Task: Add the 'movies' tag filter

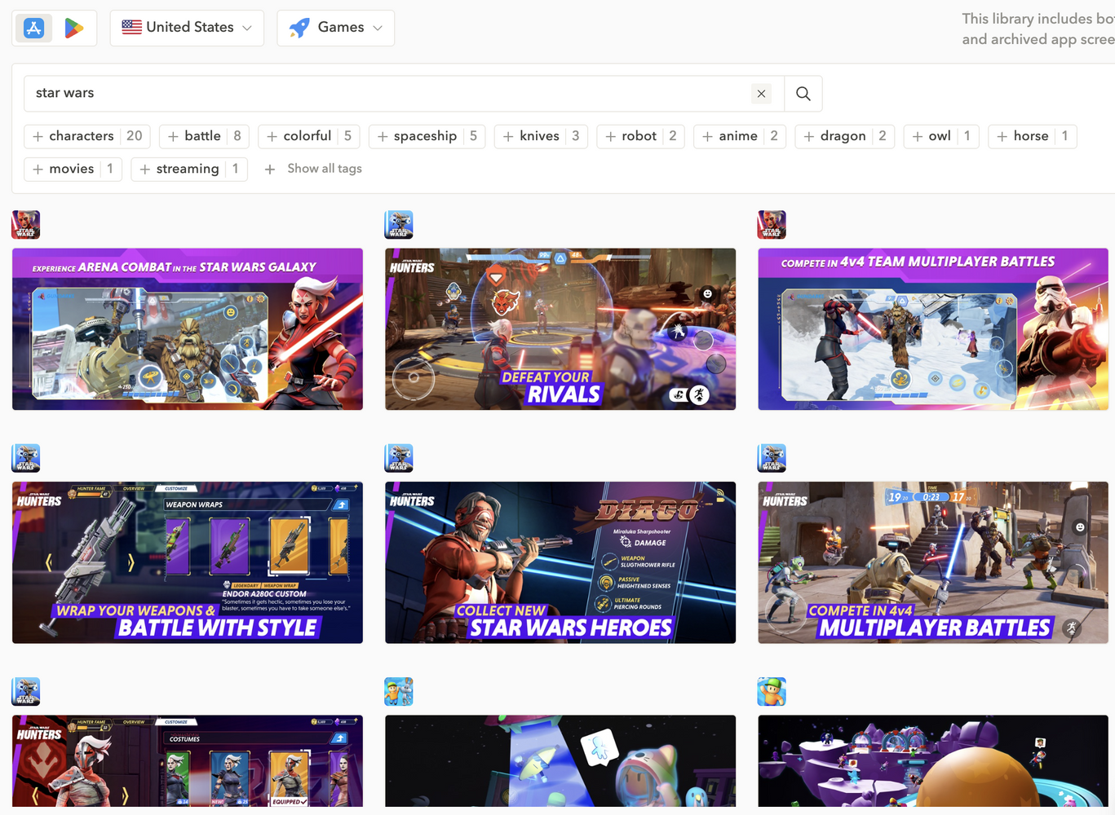Action: [73, 169]
